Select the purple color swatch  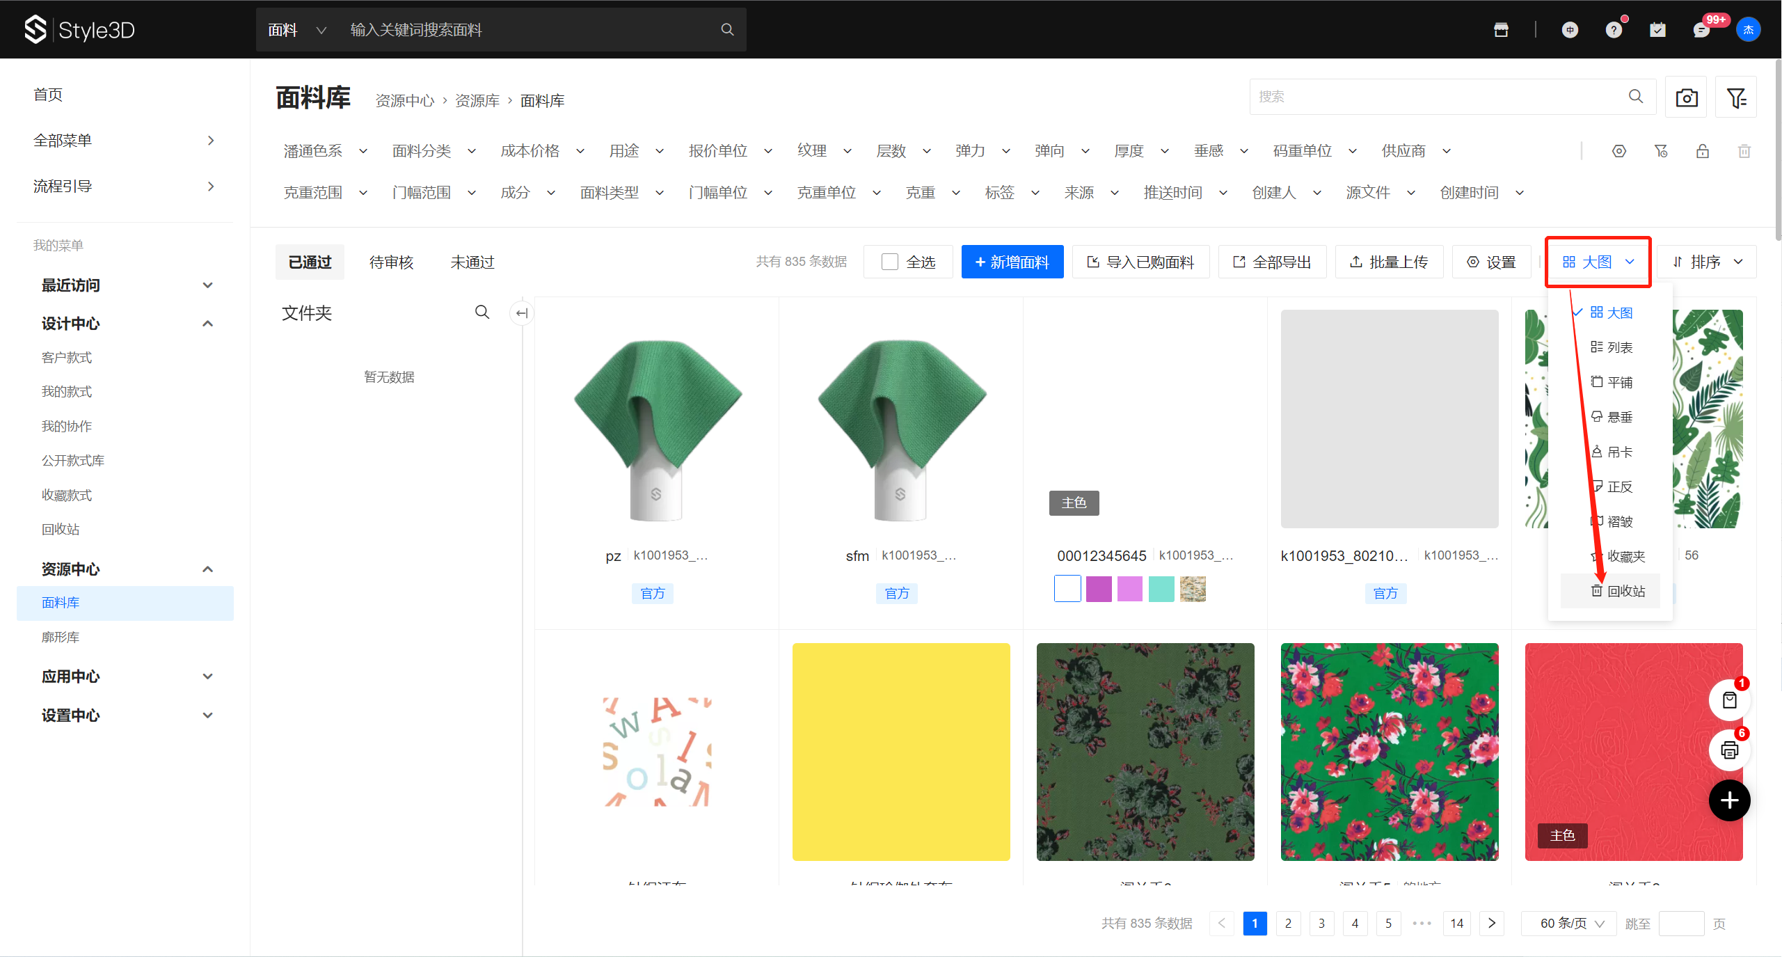point(1099,589)
